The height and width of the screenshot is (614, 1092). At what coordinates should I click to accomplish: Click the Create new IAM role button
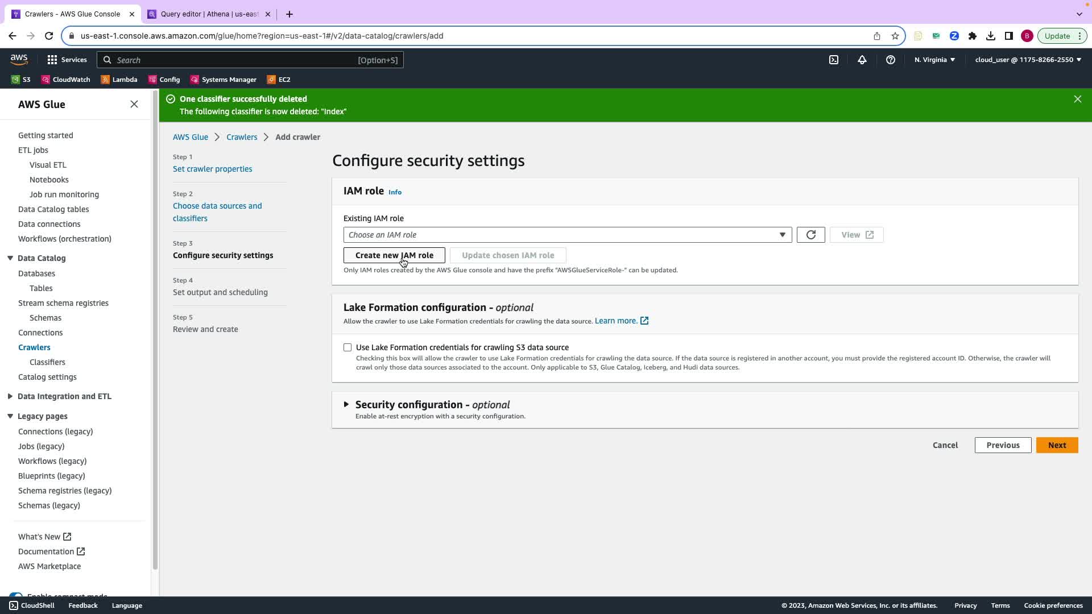pos(394,255)
